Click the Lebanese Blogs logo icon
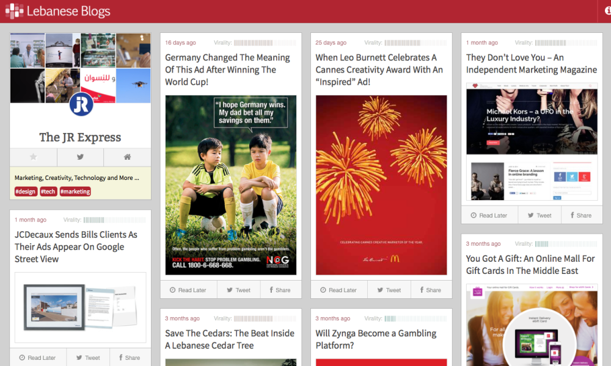This screenshot has width=611, height=366. [13, 11]
